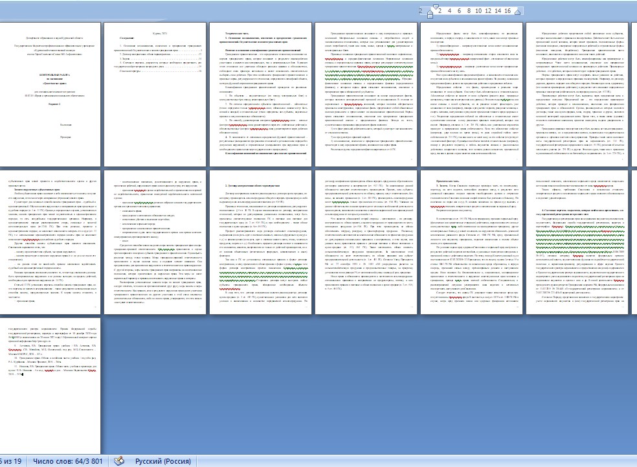The height and width of the screenshot is (467, 637).
Task: Click the first page in the second row
Action: [50, 244]
